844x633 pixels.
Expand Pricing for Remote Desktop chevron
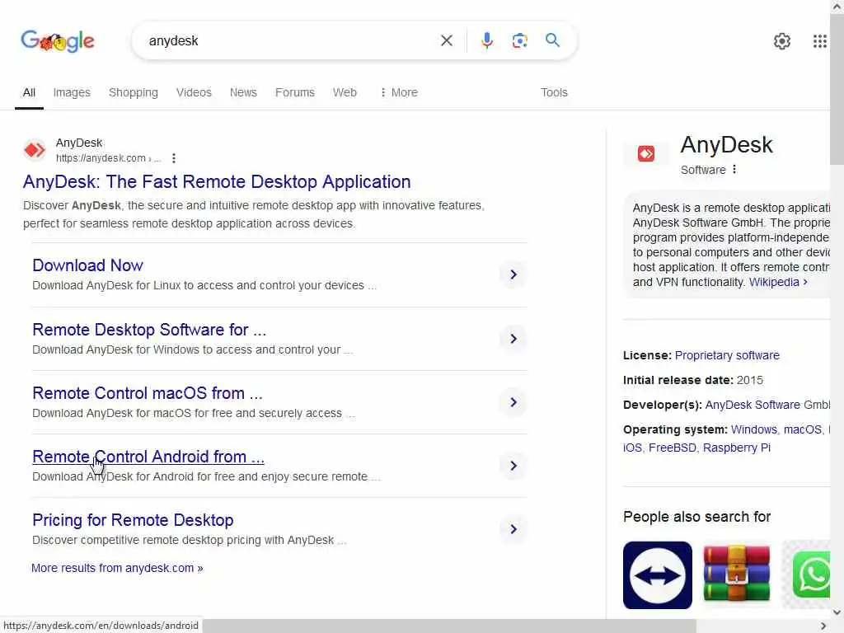[x=513, y=529]
